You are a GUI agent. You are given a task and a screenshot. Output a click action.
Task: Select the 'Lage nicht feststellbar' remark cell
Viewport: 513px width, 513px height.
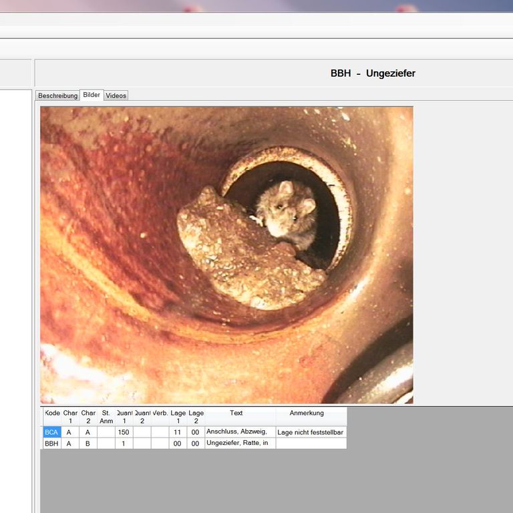coord(311,432)
